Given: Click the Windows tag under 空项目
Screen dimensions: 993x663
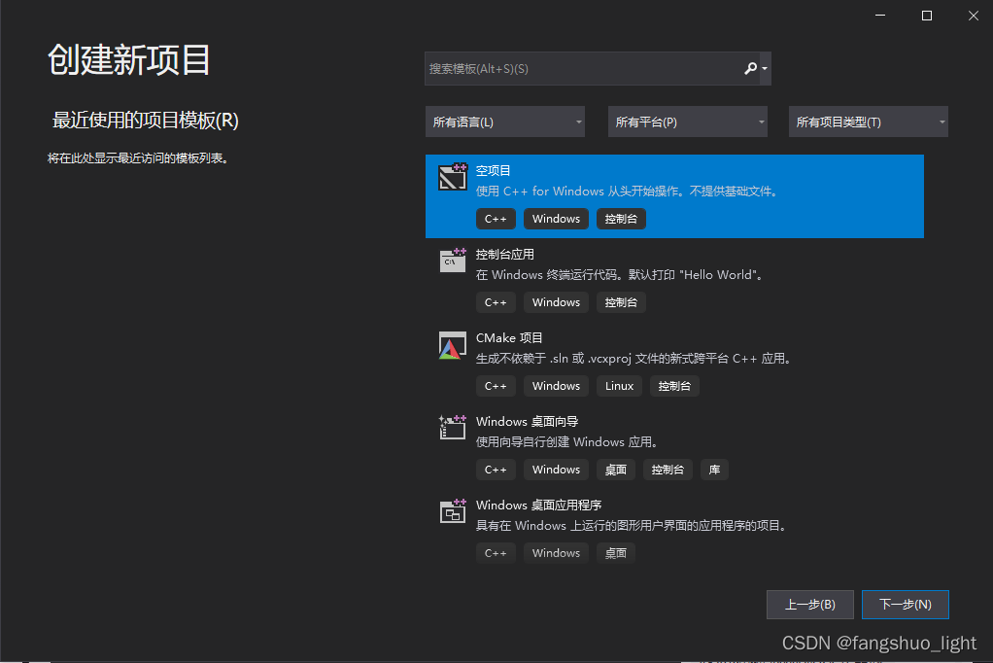Looking at the screenshot, I should pyautogui.click(x=556, y=219).
